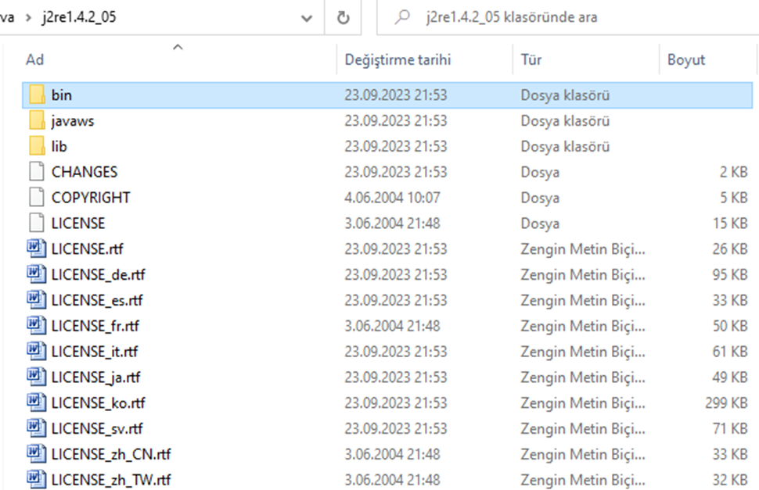This screenshot has height=490, width=759.
Task: Click the CHANGES file icon
Action: [36, 172]
